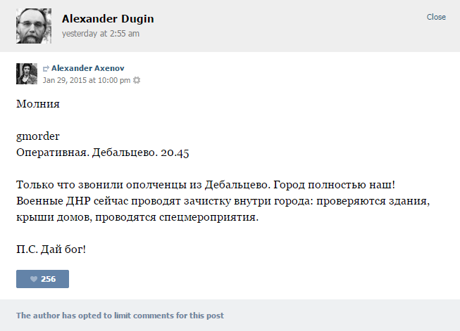The width and height of the screenshot is (460, 331).
Task: Click the 'Jan 29, 2015 at 10:00 pm' timestamp
Action: click(87, 80)
